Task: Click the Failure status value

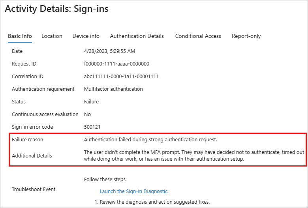Action: (91, 102)
